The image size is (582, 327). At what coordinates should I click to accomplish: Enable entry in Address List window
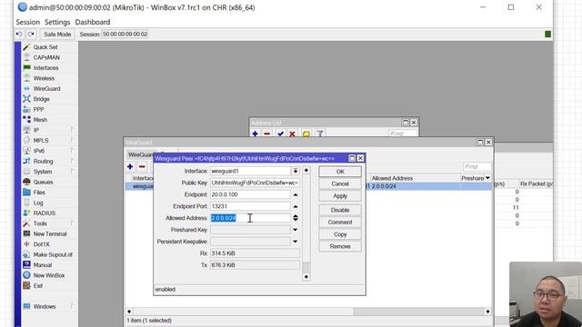pyautogui.click(x=281, y=134)
